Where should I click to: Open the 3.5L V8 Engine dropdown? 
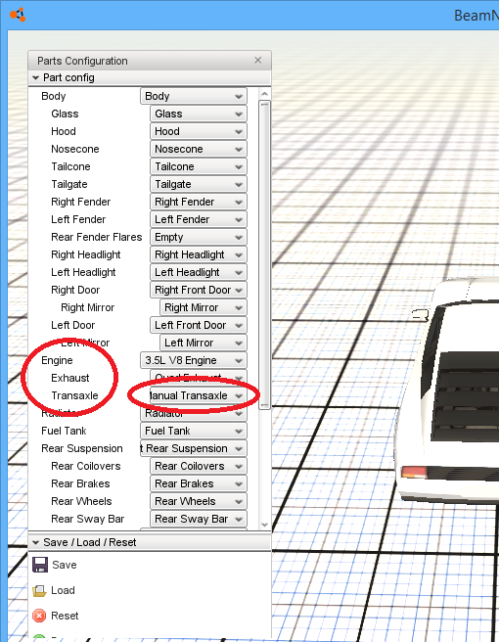click(x=194, y=360)
